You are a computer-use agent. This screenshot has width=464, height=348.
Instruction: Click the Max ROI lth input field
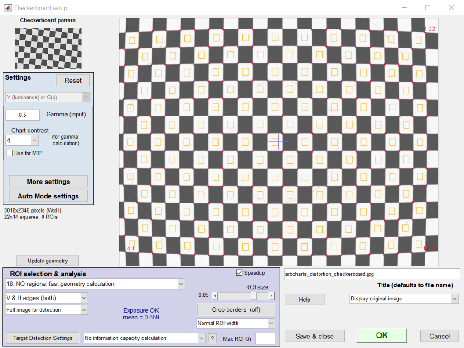[x=265, y=338]
